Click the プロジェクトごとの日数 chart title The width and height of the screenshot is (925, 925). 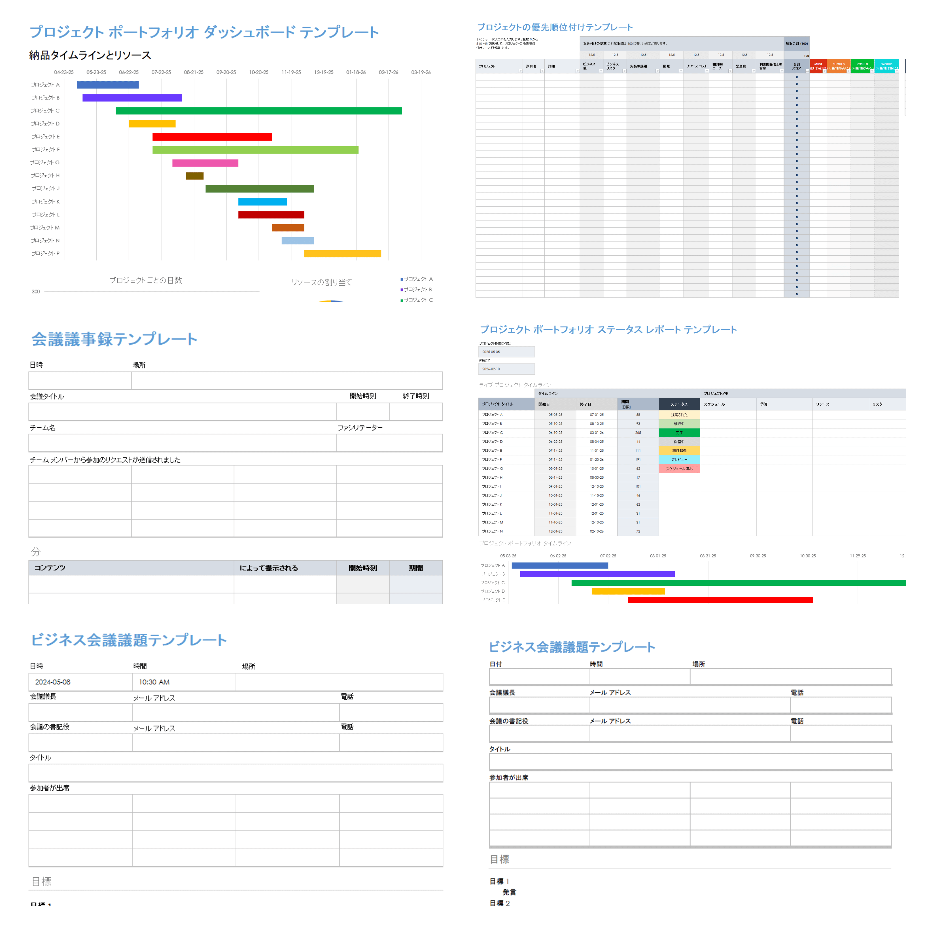point(146,280)
